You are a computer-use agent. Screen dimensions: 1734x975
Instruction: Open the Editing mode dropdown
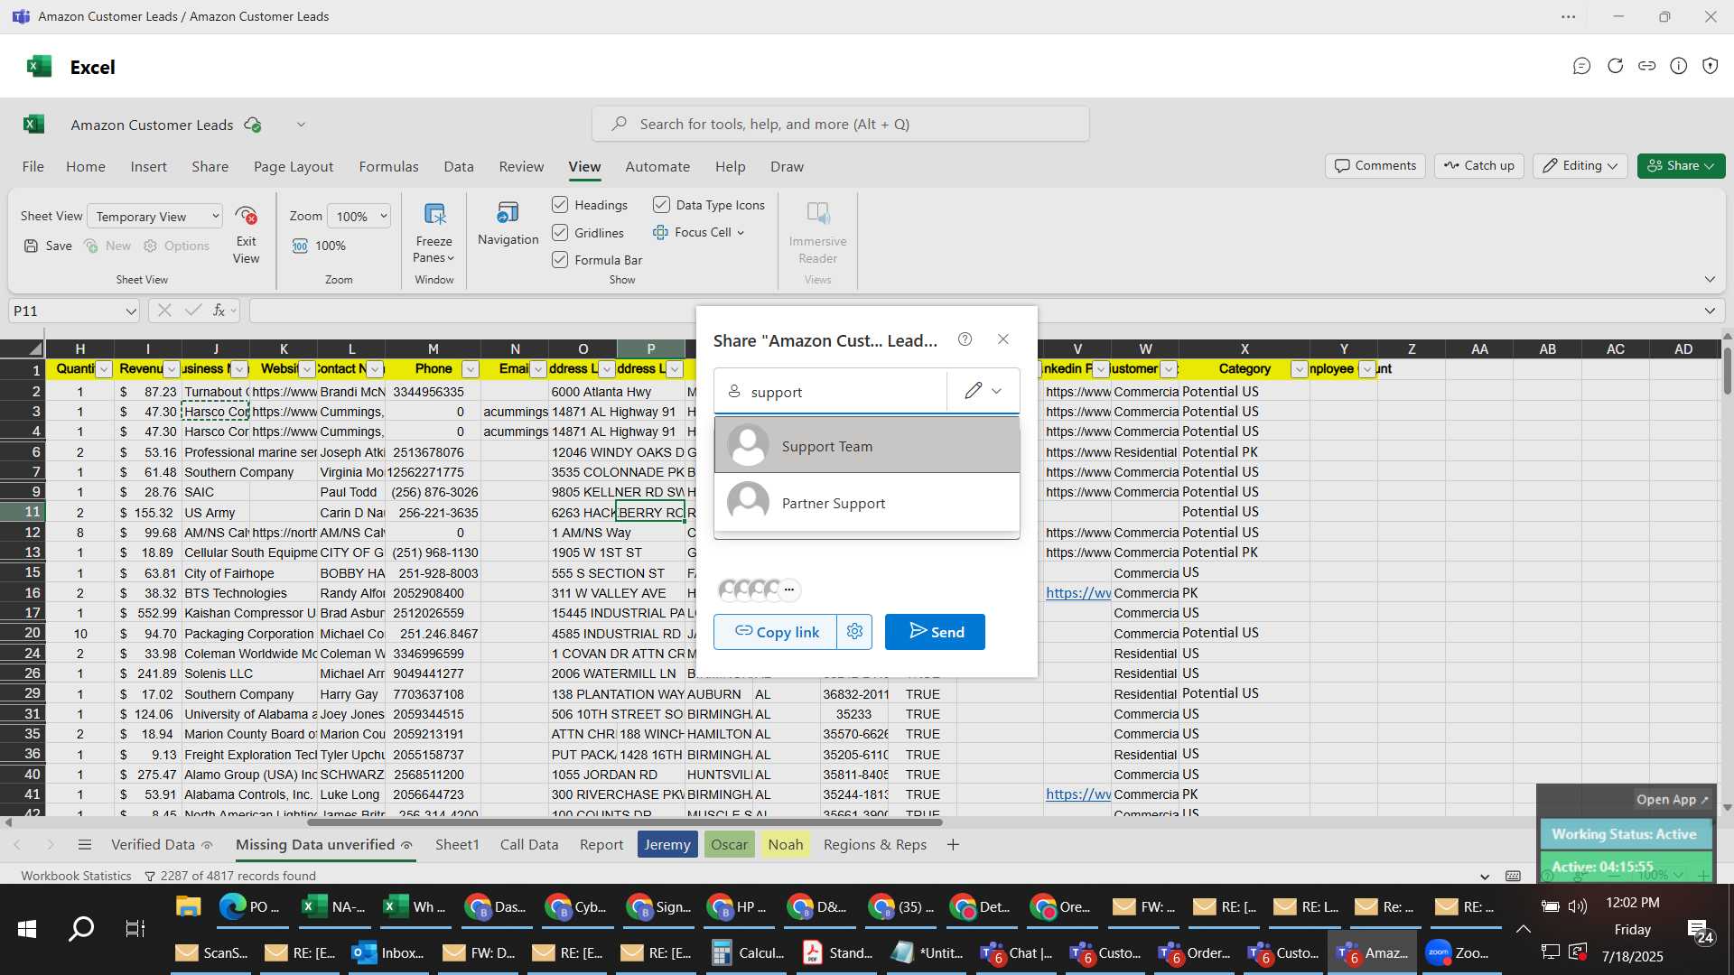1580,166
